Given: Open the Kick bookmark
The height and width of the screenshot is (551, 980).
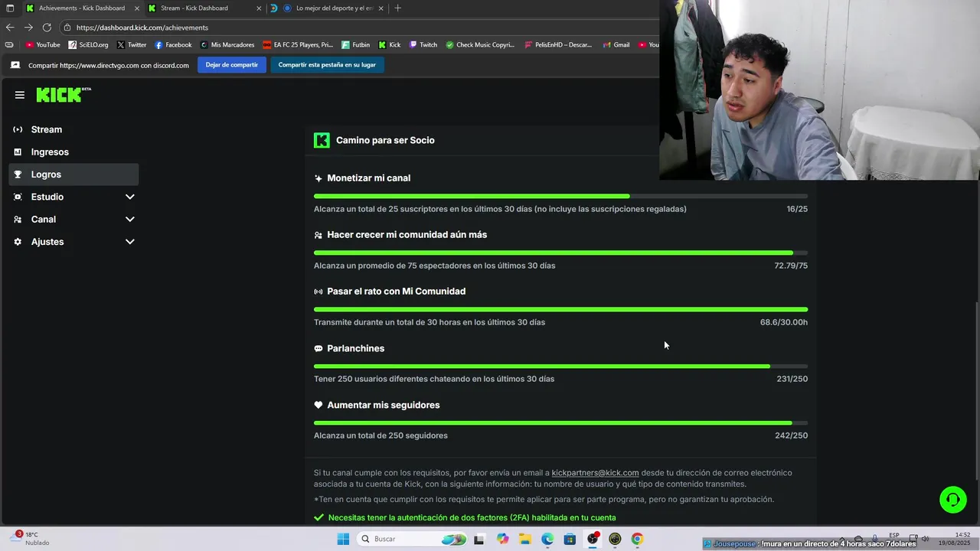Looking at the screenshot, I should point(390,45).
